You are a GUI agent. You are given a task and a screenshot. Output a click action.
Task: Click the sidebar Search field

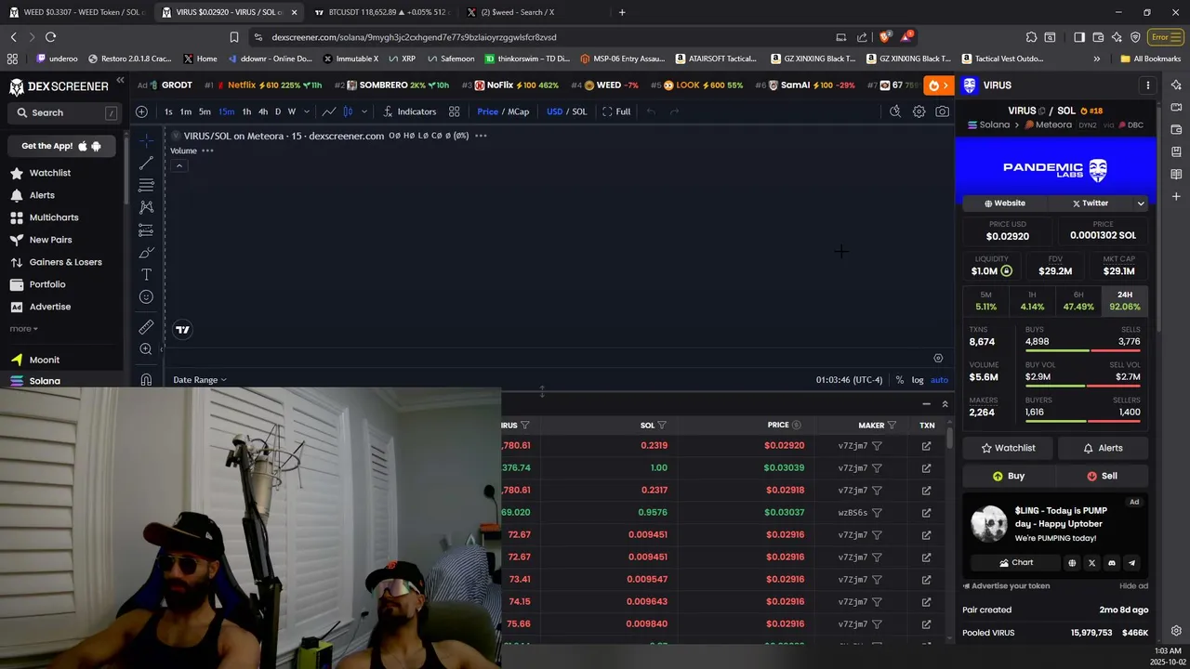[63, 112]
